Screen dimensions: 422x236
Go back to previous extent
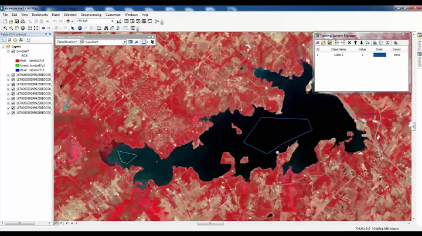pyautogui.click(x=43, y=28)
